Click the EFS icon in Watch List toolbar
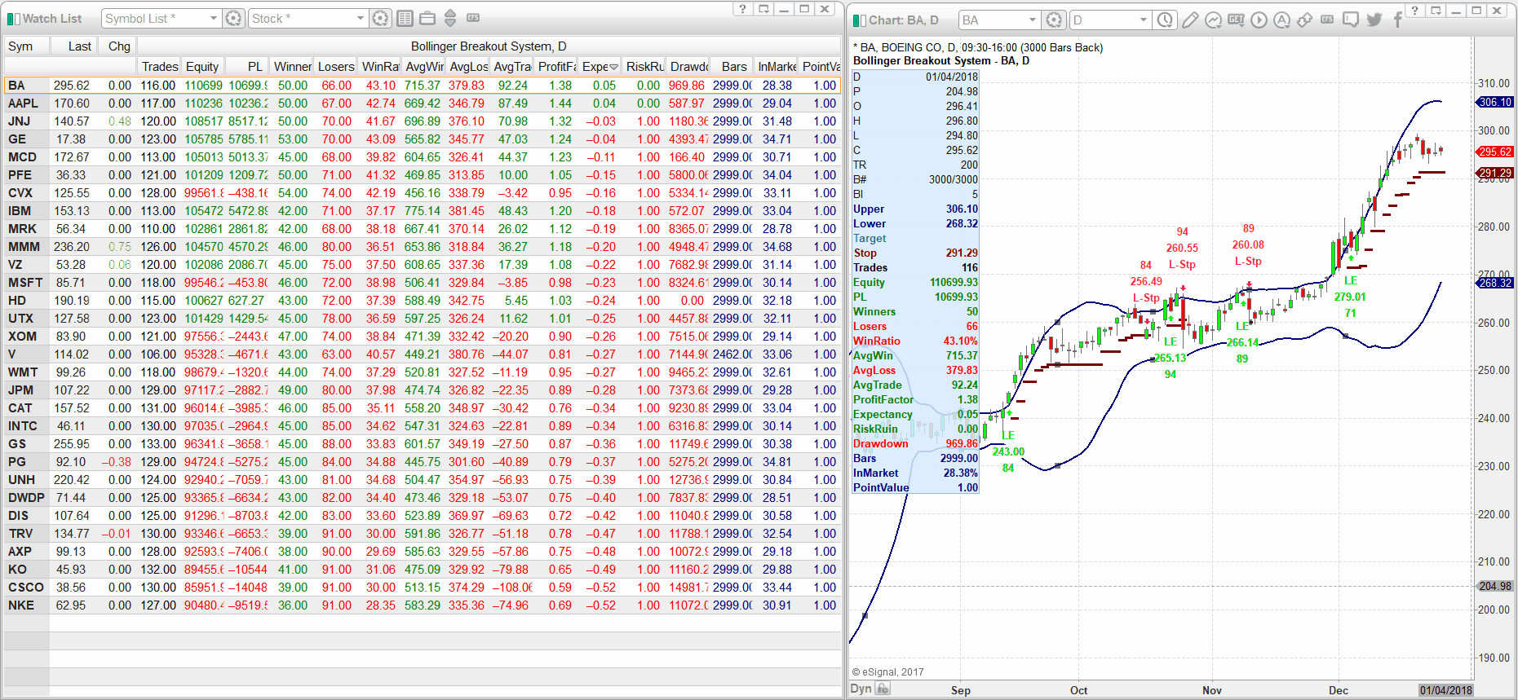Image resolution: width=1518 pixels, height=700 pixels. point(473,18)
